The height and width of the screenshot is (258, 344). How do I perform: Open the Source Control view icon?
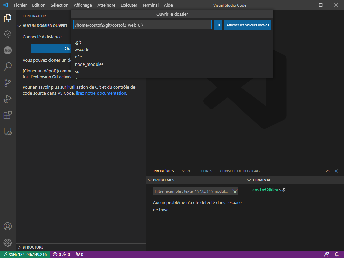pyautogui.click(x=8, y=83)
